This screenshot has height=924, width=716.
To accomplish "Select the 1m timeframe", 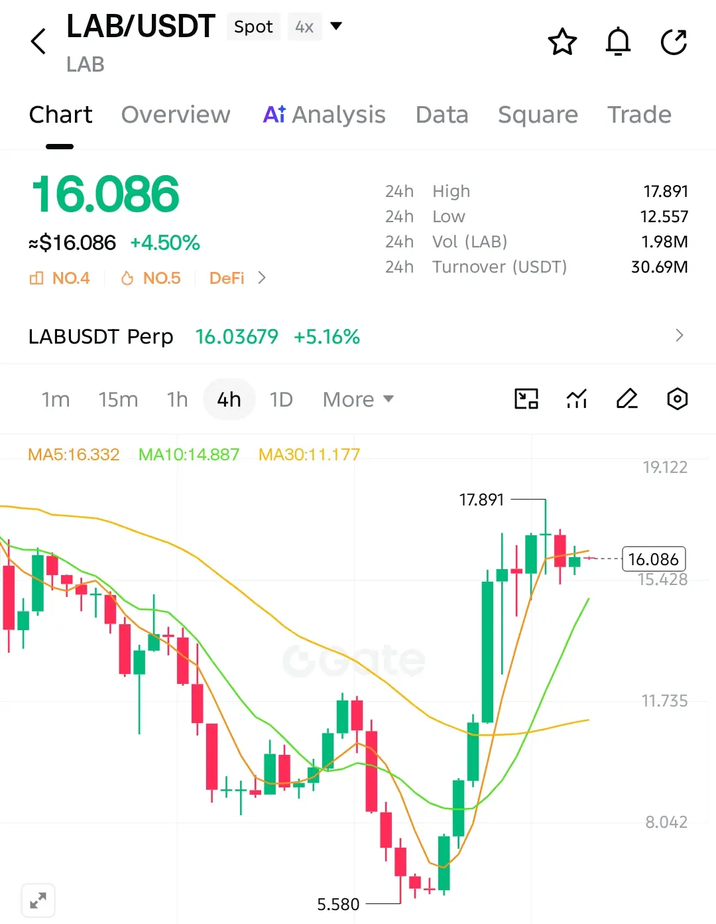I will (x=56, y=399).
